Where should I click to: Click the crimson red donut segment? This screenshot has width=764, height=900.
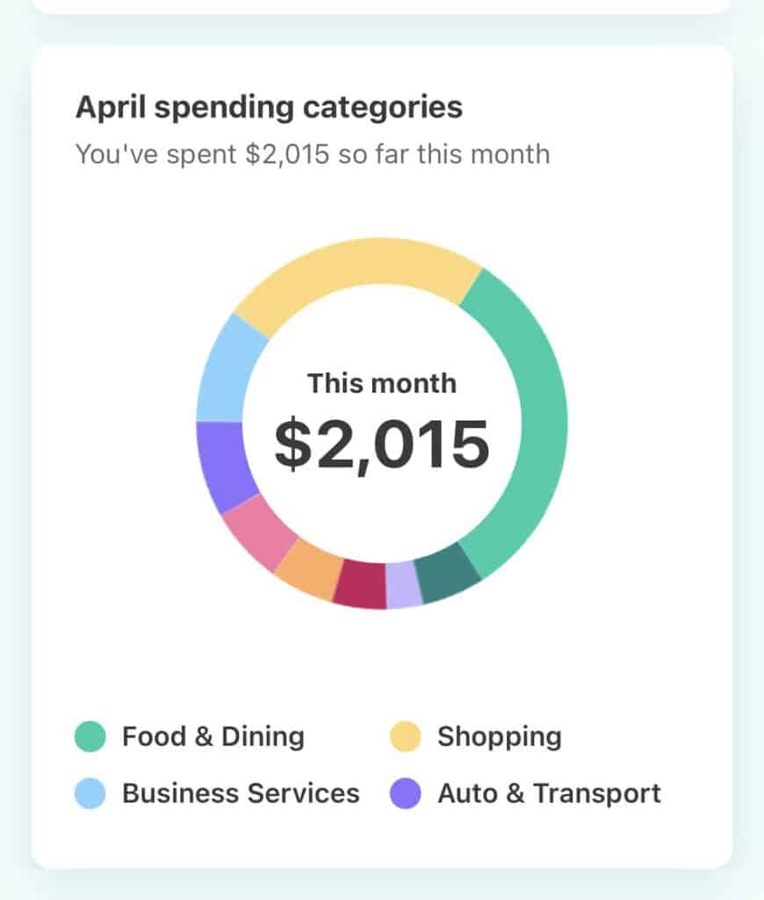(x=360, y=585)
